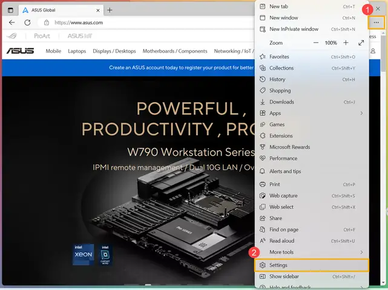Close the ASUS Global tab
The image size is (388, 290).
coord(98,10)
